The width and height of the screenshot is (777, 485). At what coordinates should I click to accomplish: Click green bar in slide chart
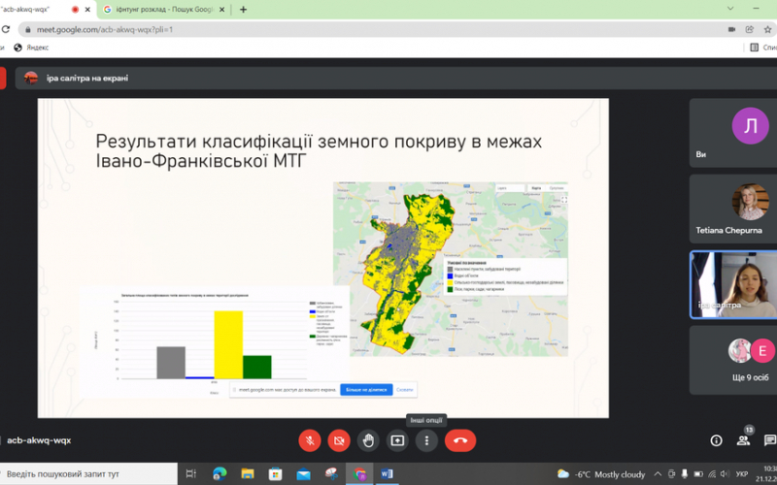257,368
